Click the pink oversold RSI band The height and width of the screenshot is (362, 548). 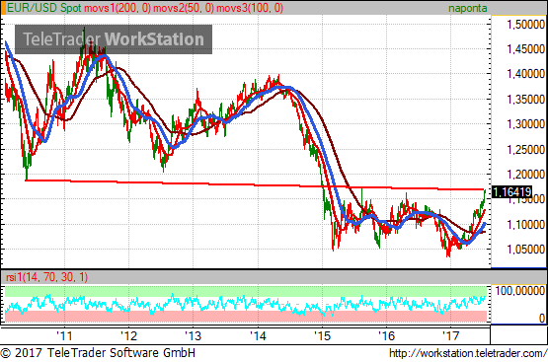(x=246, y=317)
